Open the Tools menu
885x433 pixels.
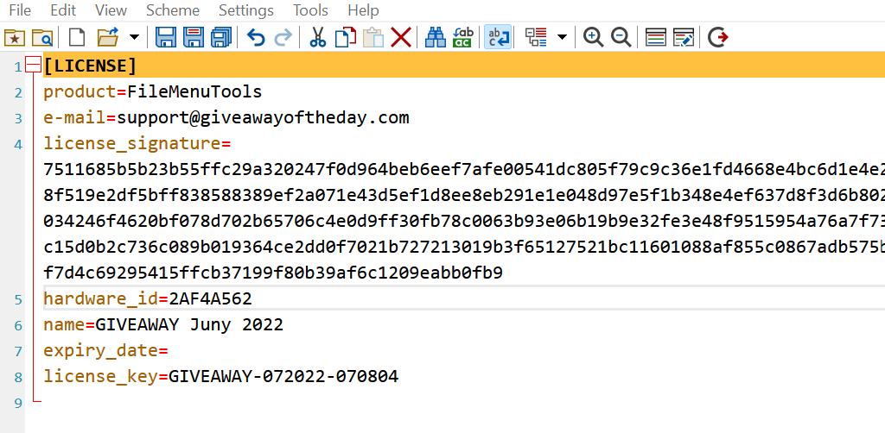click(310, 10)
